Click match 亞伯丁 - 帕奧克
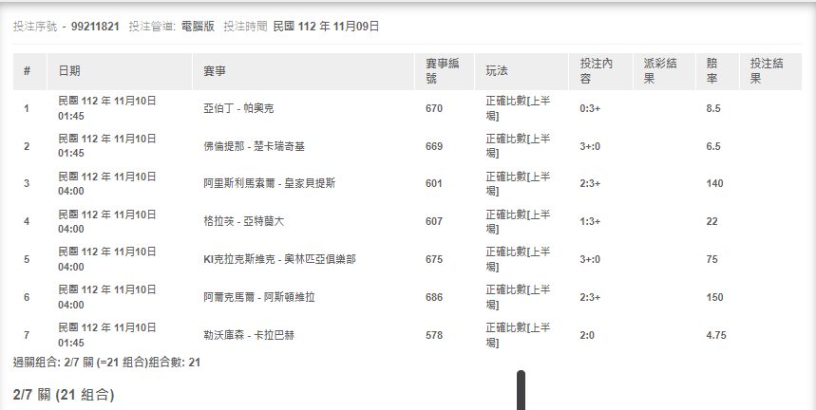The image size is (816, 410). pos(238,108)
